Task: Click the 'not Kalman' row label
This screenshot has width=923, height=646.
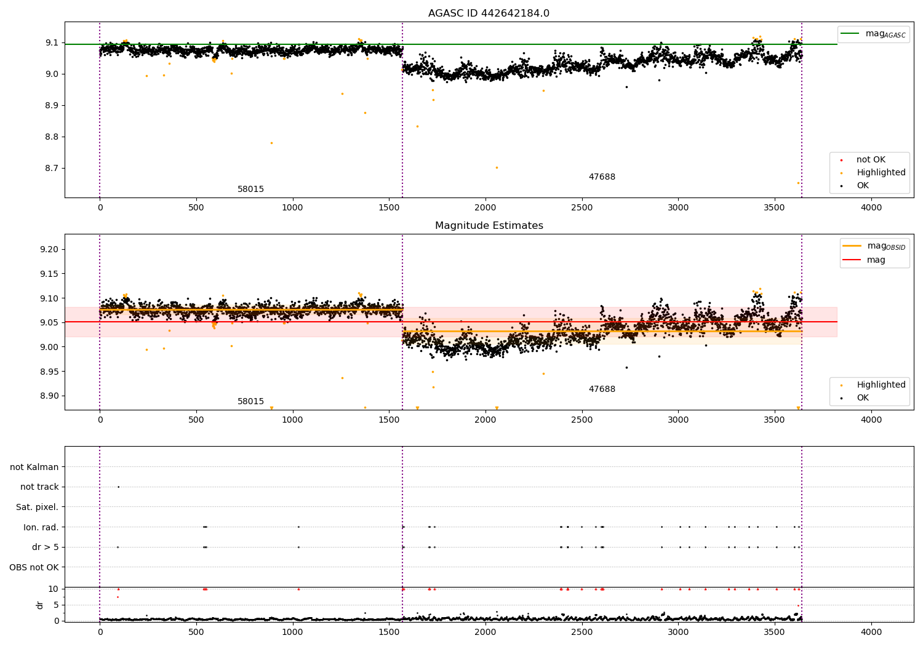Action: coord(34,468)
